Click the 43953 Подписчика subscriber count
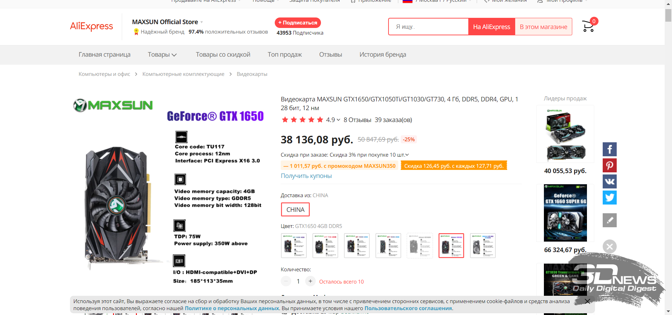672x315 pixels. [x=300, y=33]
